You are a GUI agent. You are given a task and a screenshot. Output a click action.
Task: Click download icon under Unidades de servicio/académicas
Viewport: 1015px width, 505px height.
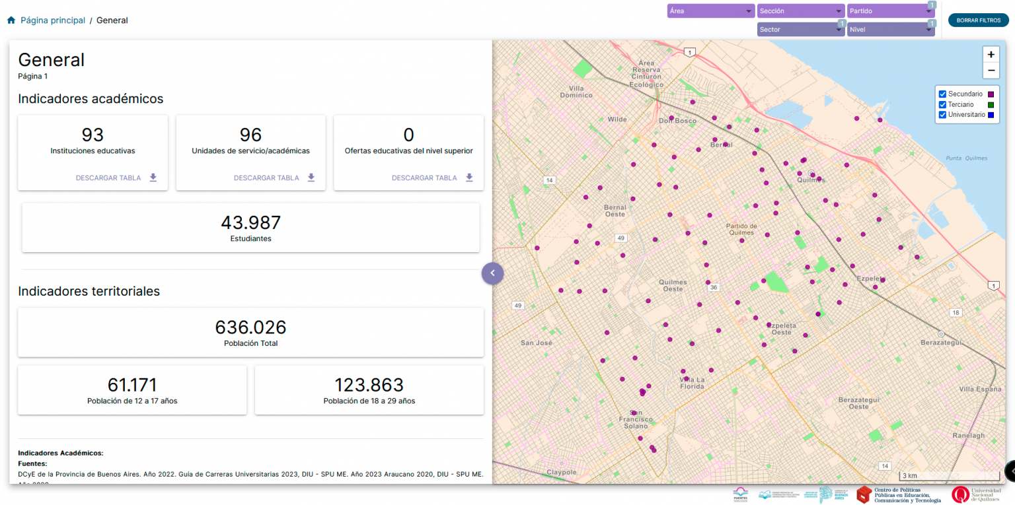(x=311, y=178)
